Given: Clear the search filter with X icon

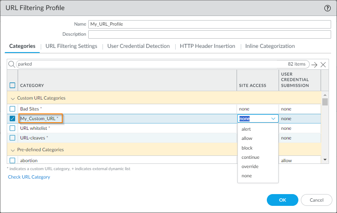Looking at the screenshot, I should pos(323,65).
